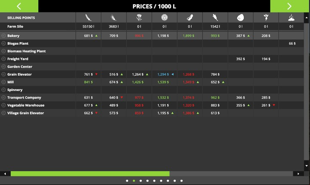Select the Vegetable Warehouse selling point
The image size is (310, 185).
[152, 105]
